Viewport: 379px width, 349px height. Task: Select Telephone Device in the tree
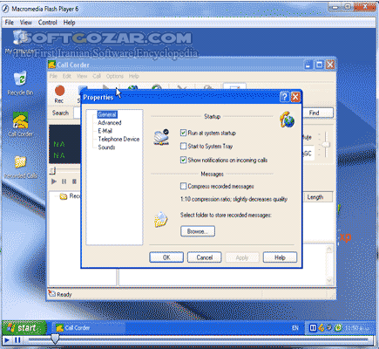click(118, 139)
